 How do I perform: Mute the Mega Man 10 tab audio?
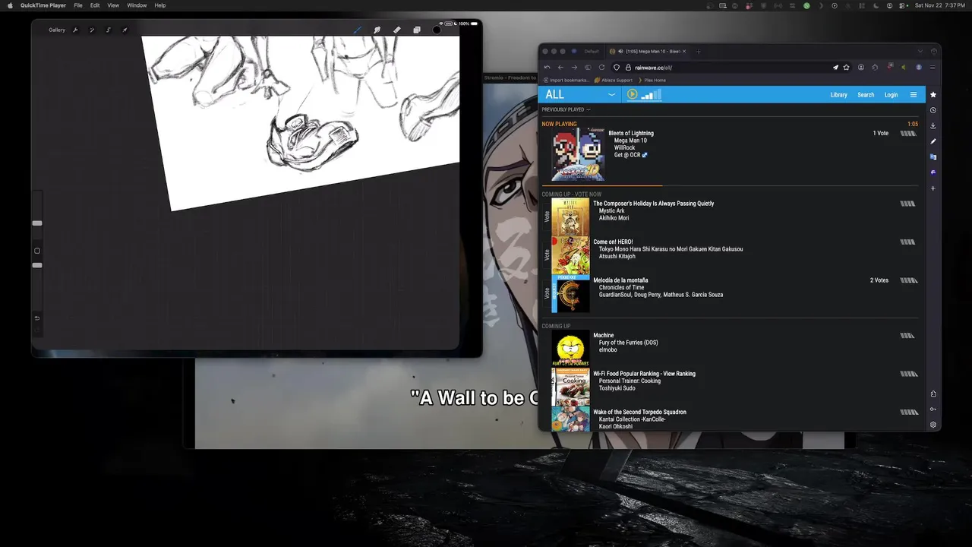coord(620,52)
